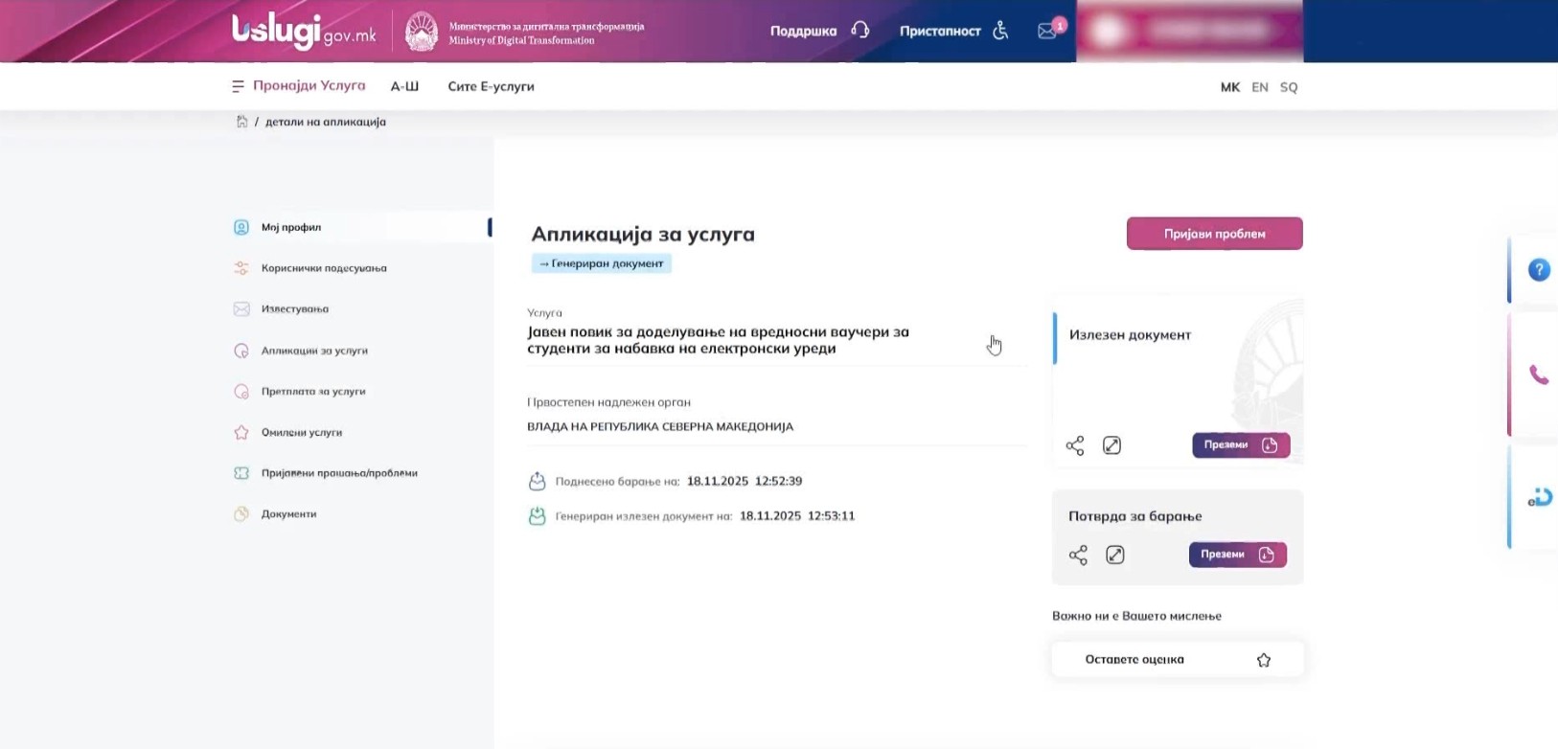Click the Пријавени прашања/проблеми ticket icon
The width and height of the screenshot is (1558, 749).
click(241, 473)
